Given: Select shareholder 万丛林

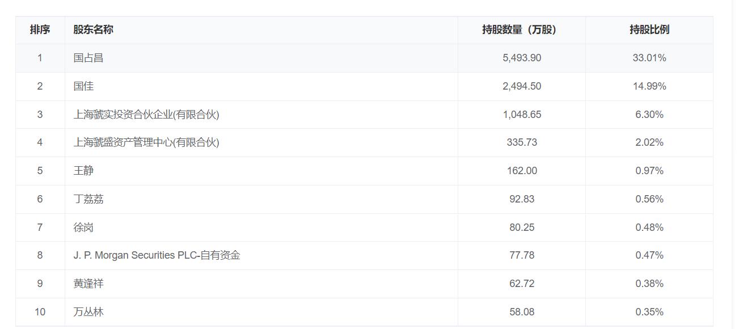Looking at the screenshot, I should [88, 312].
